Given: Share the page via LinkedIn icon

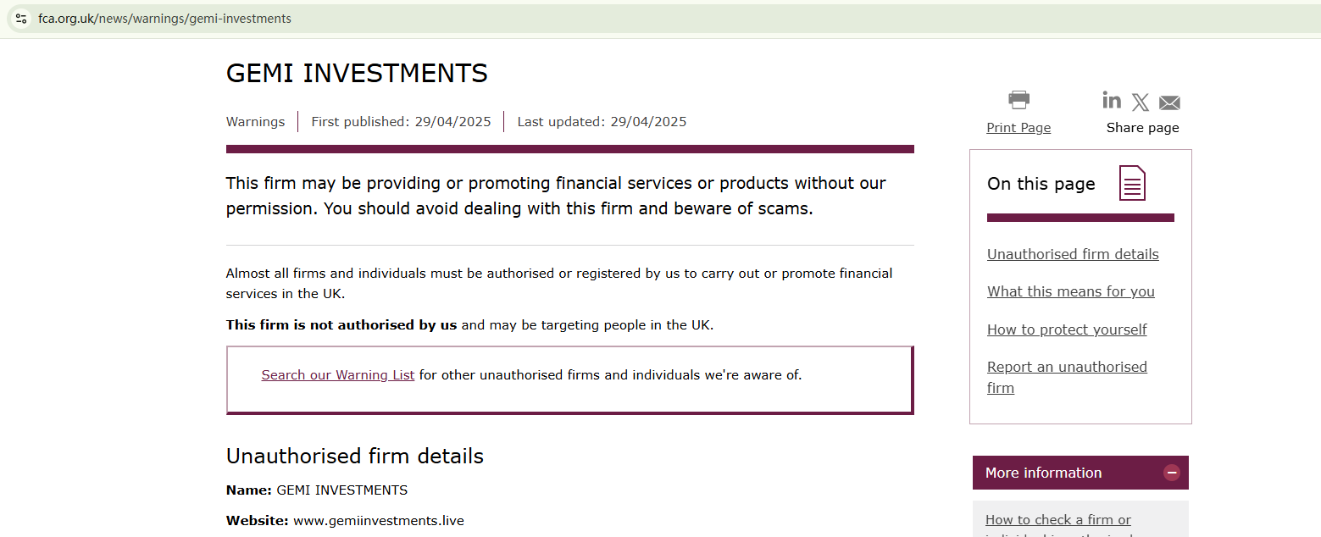Looking at the screenshot, I should click(x=1112, y=101).
